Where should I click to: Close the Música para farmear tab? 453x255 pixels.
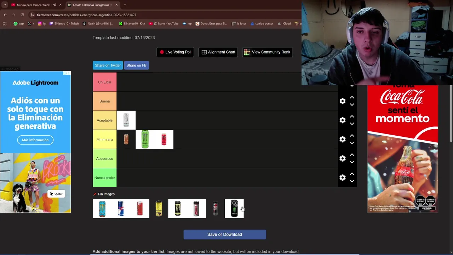click(60, 5)
